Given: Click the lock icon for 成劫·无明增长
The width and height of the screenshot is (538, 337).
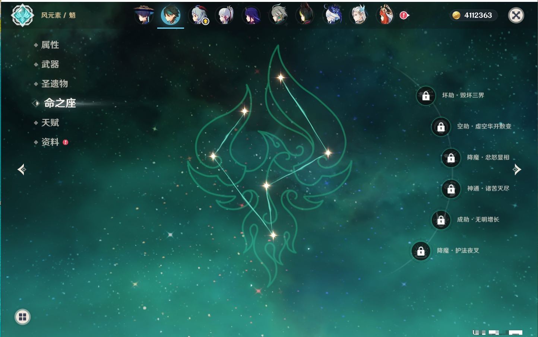Looking at the screenshot, I should click(x=441, y=220).
